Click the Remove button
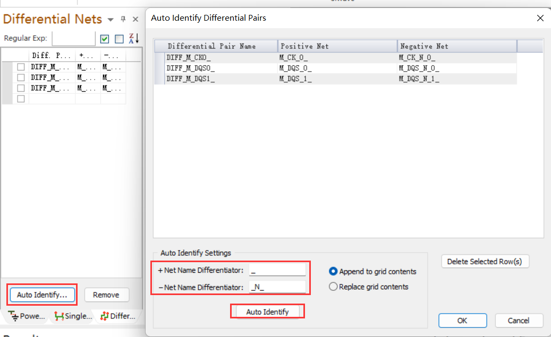This screenshot has height=337, width=551. pyautogui.click(x=106, y=295)
